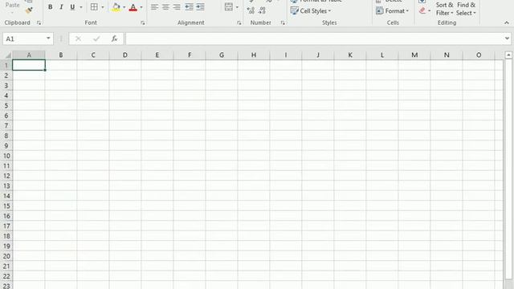
Task: Open the underline style dropdown arrow
Action: pyautogui.click(x=81, y=7)
